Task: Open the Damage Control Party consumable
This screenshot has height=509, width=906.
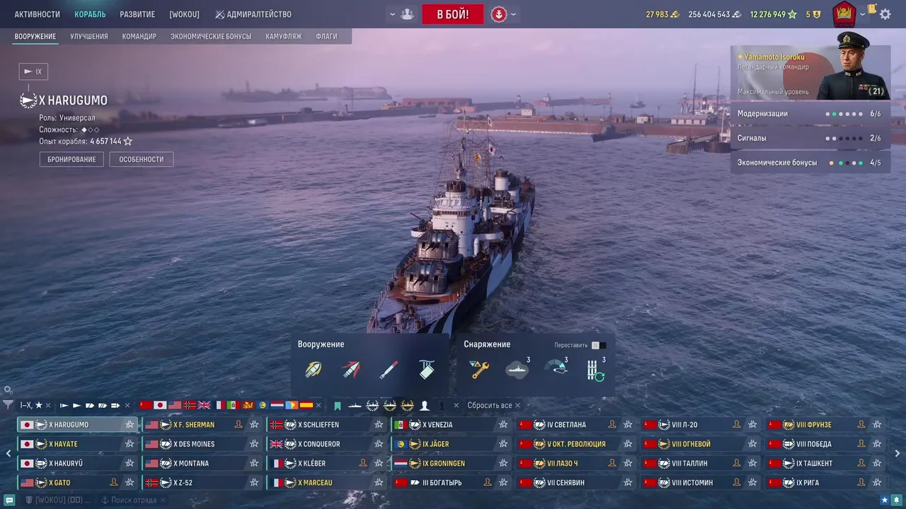Action: click(479, 370)
